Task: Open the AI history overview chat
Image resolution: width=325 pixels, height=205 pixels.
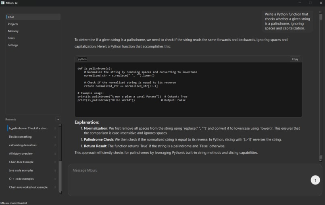Action: pos(21,153)
